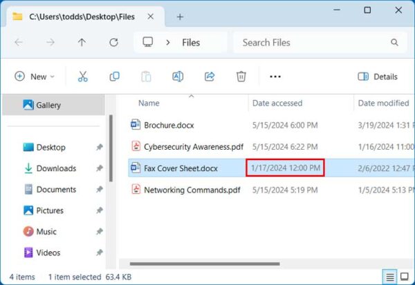Click the pin icon next to Pictures
Image resolution: width=415 pixels, height=285 pixels.
click(99, 210)
